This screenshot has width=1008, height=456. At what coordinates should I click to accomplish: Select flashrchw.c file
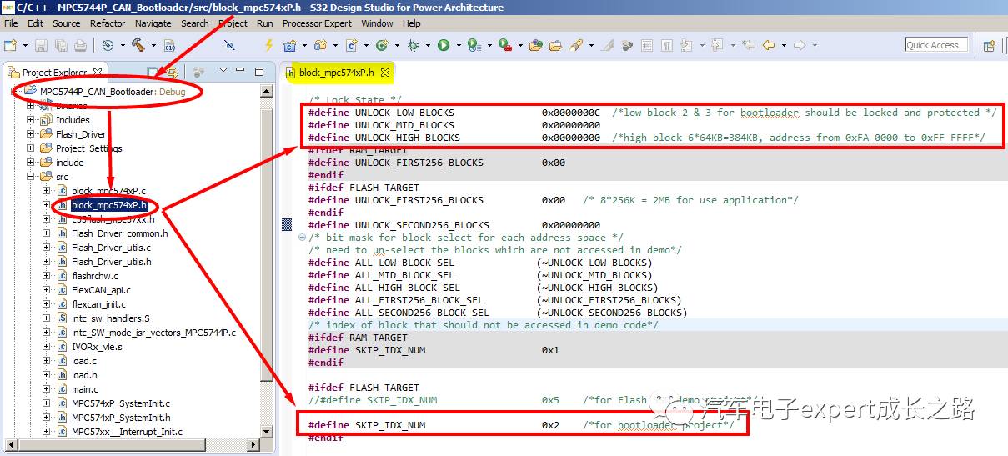coord(94,276)
